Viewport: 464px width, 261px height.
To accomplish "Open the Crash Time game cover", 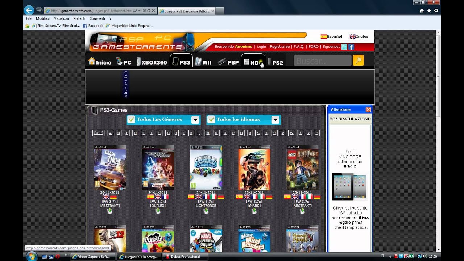I will [110, 168].
